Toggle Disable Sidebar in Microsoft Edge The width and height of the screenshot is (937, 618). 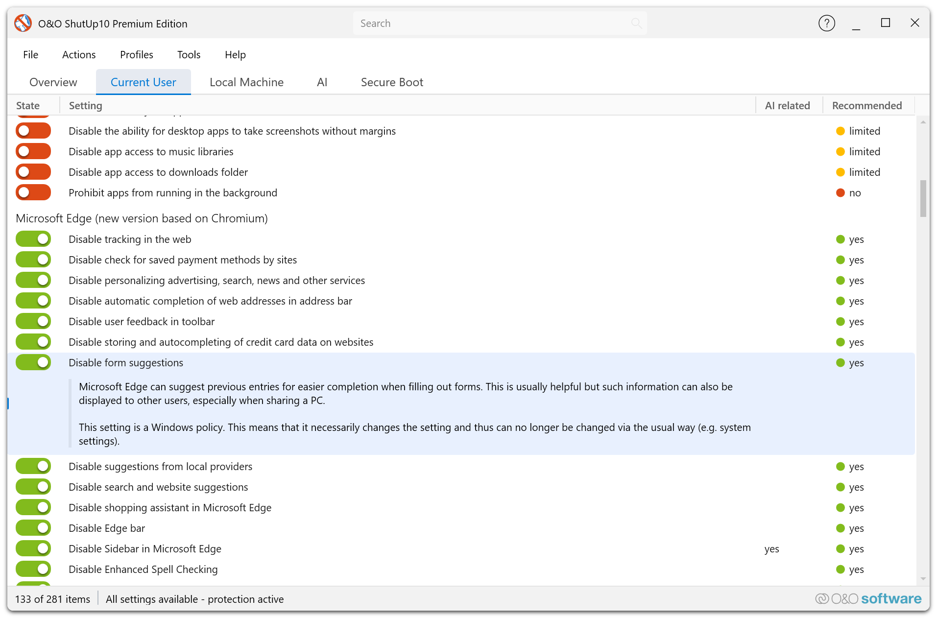pos(33,549)
